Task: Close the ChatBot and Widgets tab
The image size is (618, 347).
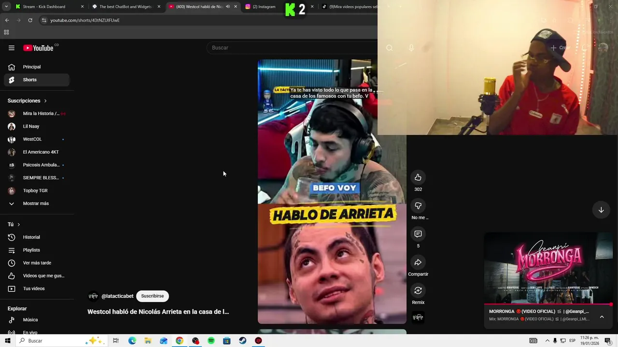Action: [159, 7]
